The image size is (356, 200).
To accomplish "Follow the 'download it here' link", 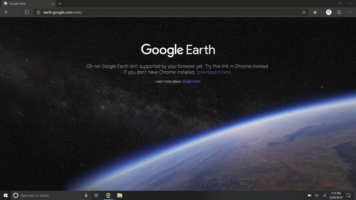I will pyautogui.click(x=214, y=72).
